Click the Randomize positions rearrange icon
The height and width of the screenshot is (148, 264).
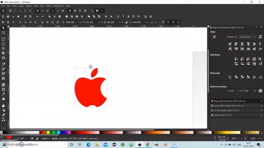[254, 77]
